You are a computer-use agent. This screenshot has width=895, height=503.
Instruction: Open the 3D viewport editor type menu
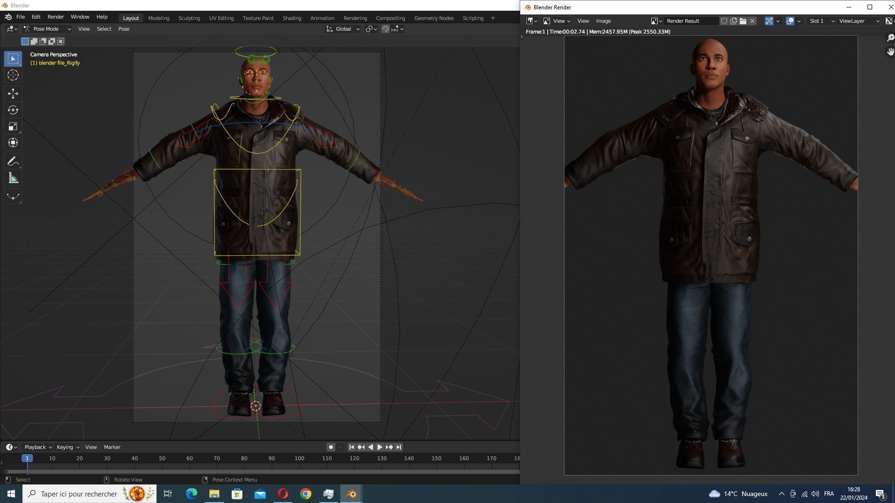[x=12, y=29]
